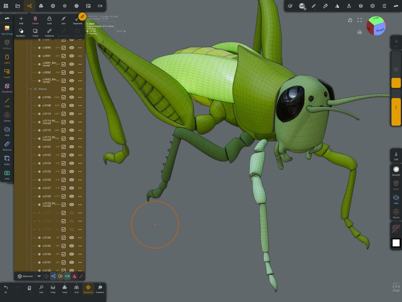402x302 pixels.
Task: Open the Post Process aperture menu
Action: 76,6
